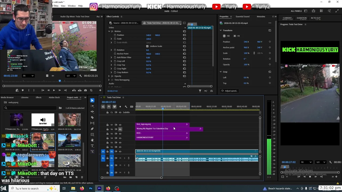Toggle lock on track V5
The image size is (342, 192).
coord(107,134)
